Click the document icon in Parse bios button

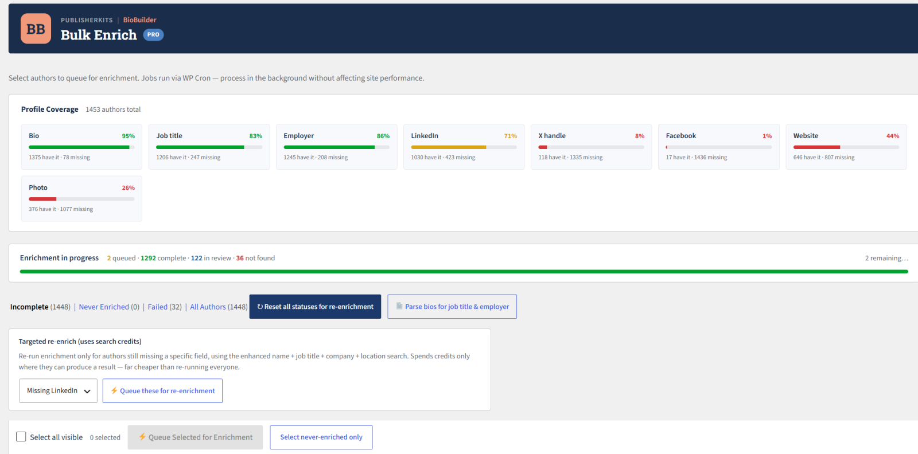399,306
